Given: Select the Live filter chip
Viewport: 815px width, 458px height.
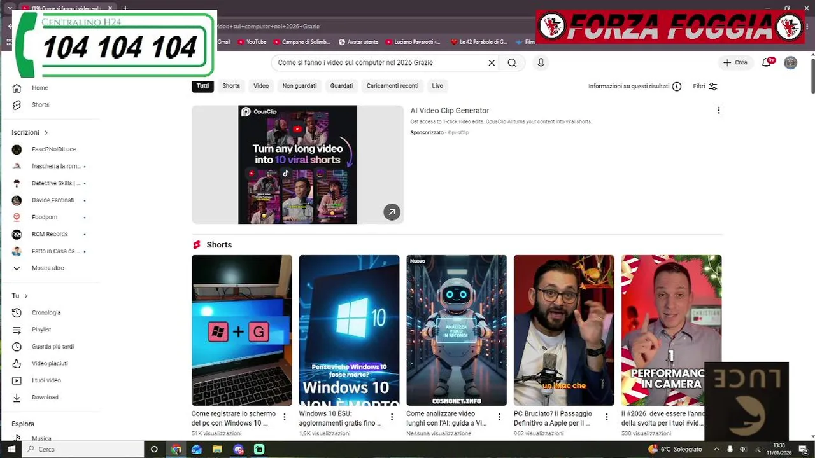Looking at the screenshot, I should click(437, 86).
